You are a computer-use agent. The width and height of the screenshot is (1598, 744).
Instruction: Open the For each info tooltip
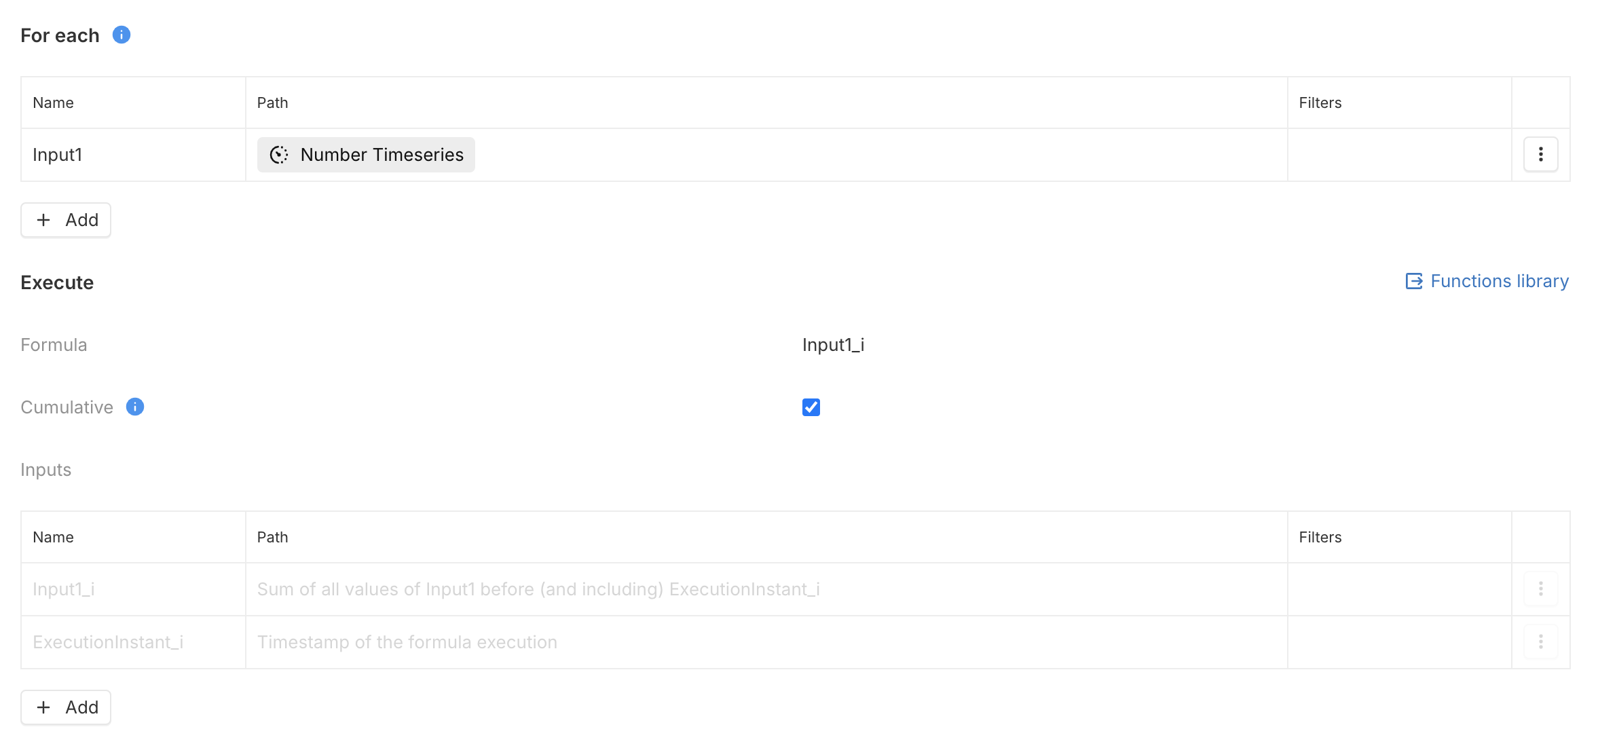click(121, 35)
